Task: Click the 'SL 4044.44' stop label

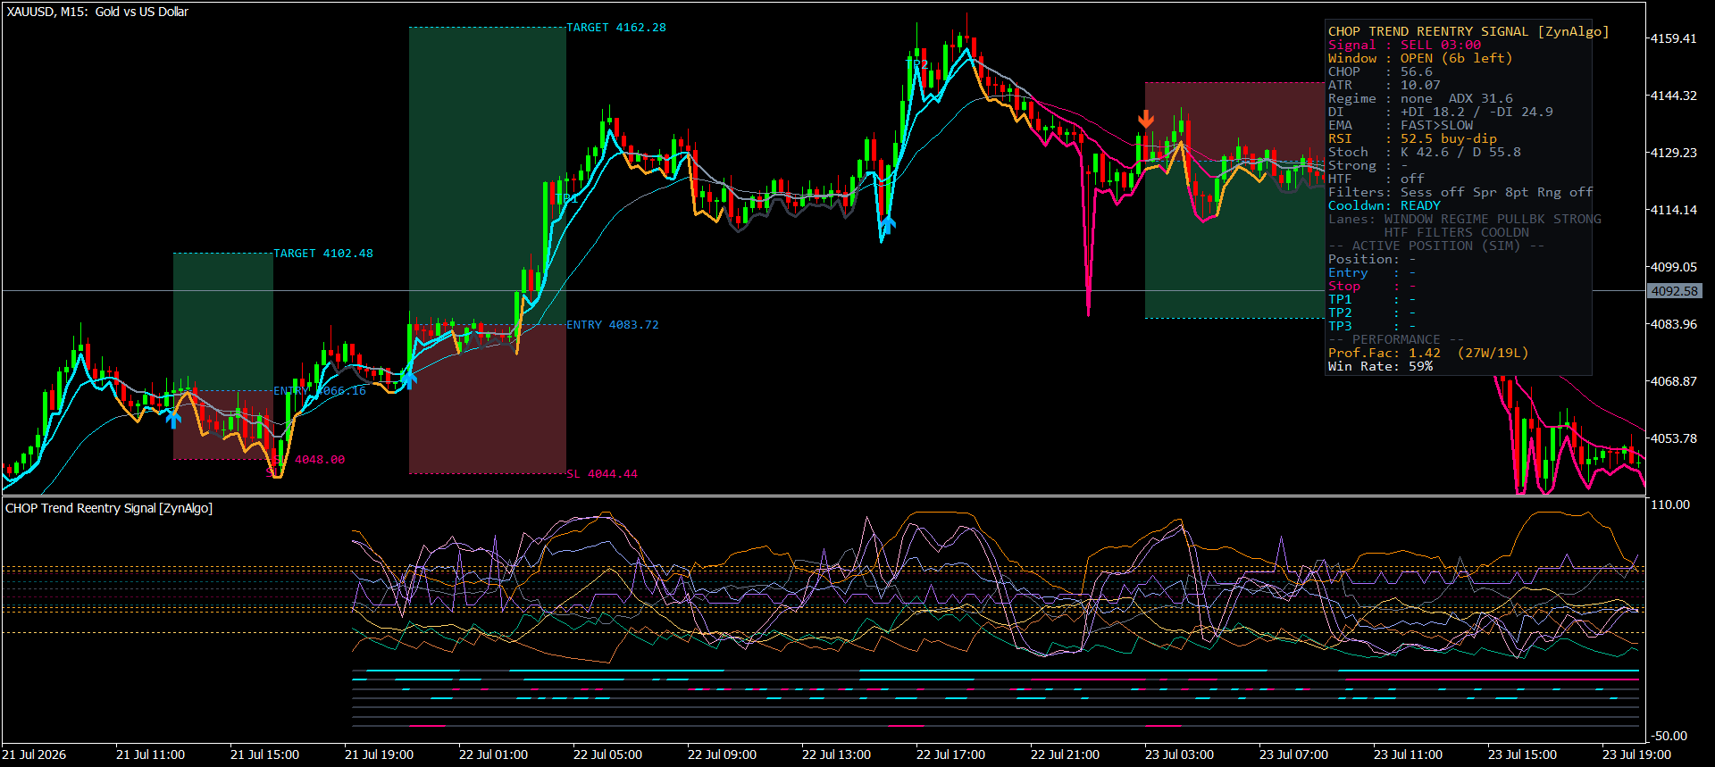Action: 602,474
